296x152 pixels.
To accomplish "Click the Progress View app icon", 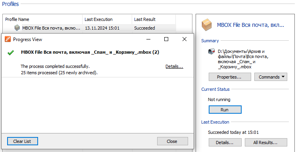I will [x=8, y=39].
